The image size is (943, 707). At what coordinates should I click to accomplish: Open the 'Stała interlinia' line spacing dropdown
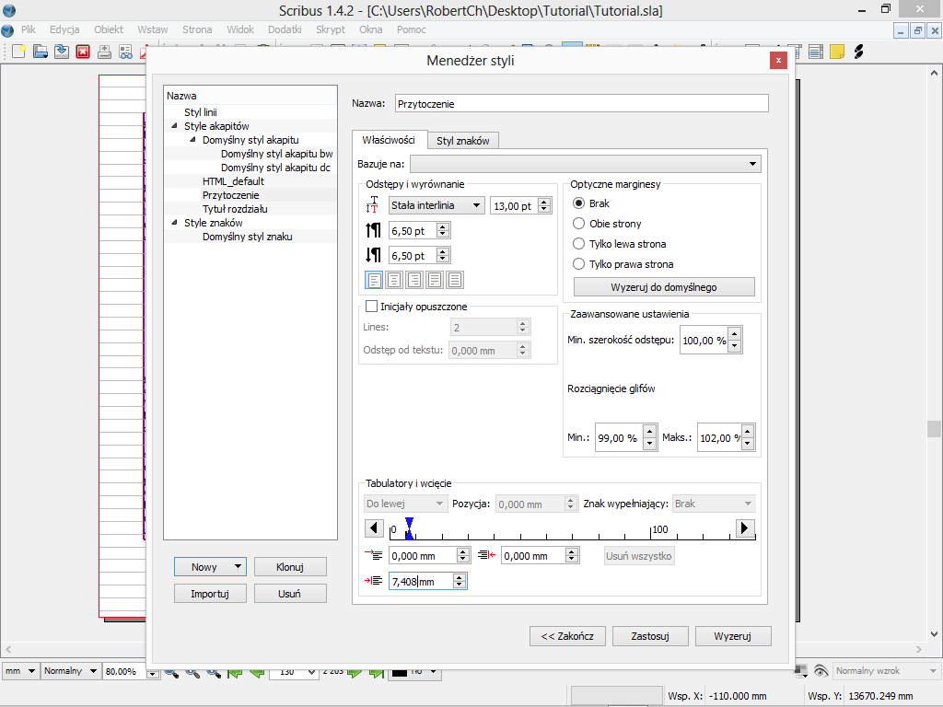[x=437, y=206]
